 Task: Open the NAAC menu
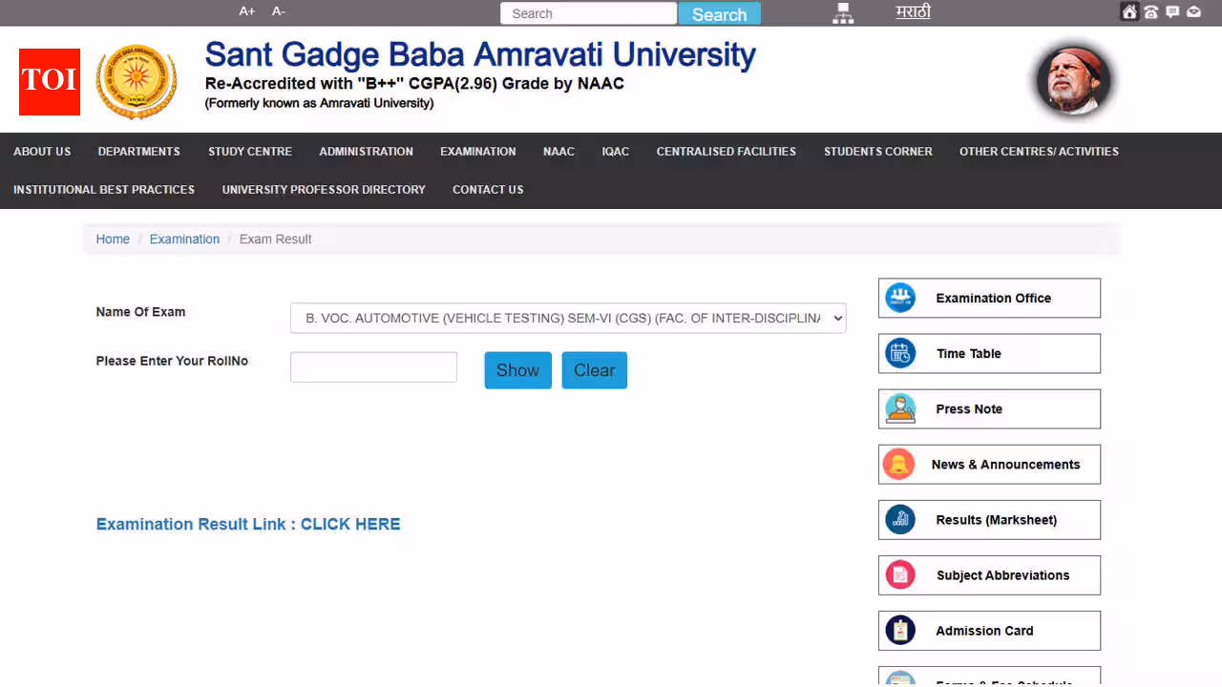tap(558, 152)
